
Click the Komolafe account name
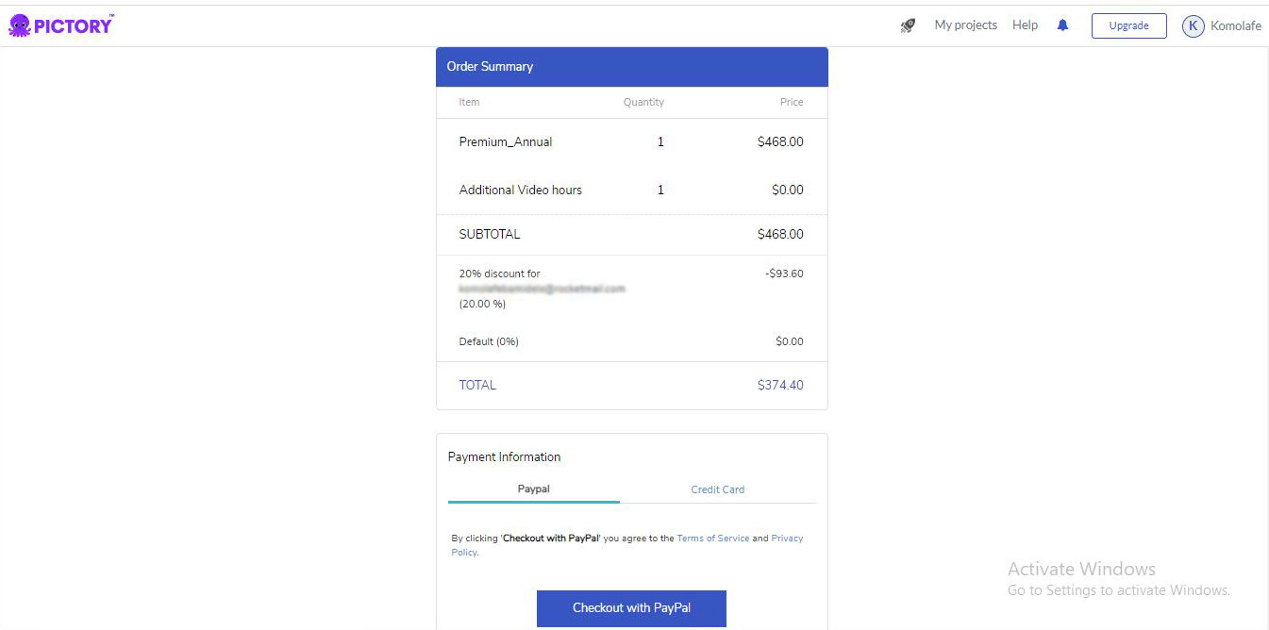[1235, 26]
